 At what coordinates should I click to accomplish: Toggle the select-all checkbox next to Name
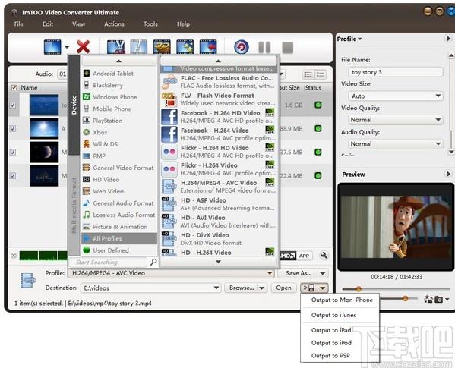click(x=14, y=87)
